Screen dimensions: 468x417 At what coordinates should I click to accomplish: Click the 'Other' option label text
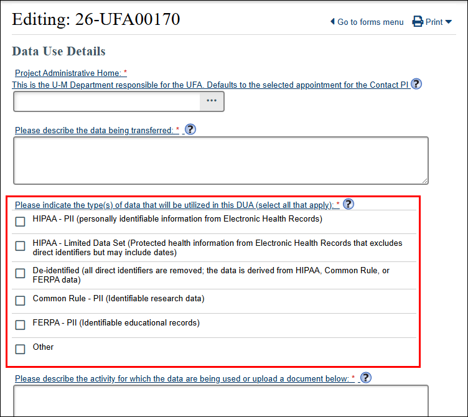point(43,347)
